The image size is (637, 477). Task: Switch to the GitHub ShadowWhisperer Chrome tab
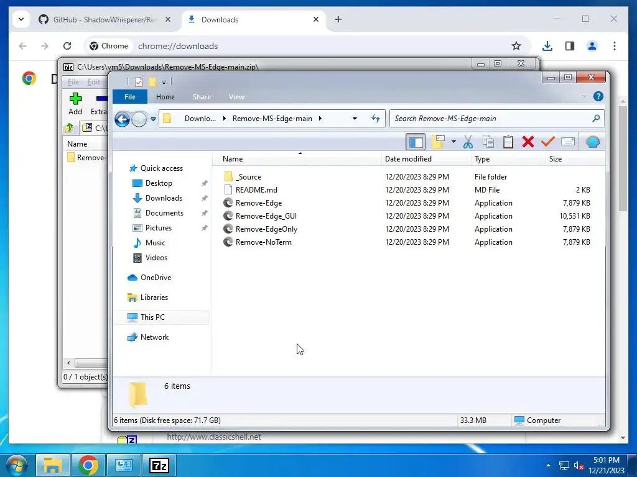click(x=105, y=19)
